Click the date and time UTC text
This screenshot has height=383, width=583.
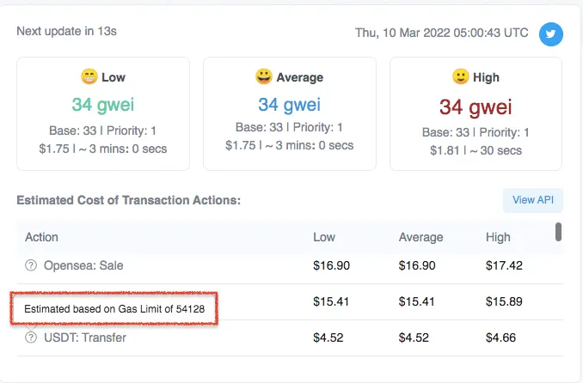[x=442, y=33]
